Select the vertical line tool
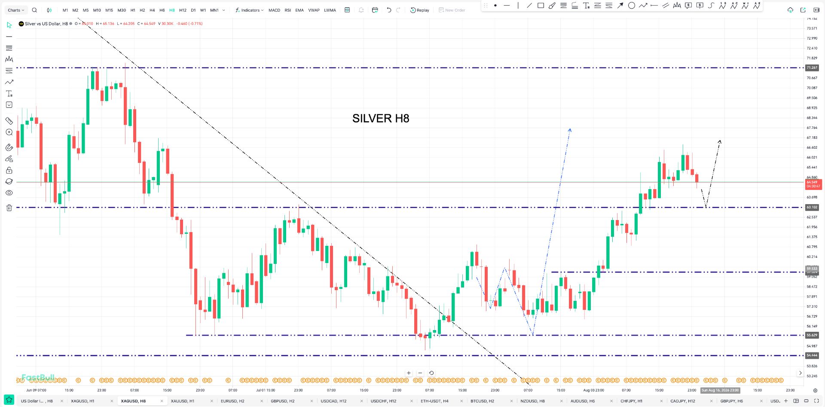 (518, 6)
